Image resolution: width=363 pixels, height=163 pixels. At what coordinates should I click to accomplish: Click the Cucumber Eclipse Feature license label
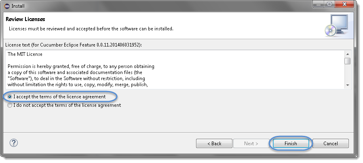click(x=74, y=45)
